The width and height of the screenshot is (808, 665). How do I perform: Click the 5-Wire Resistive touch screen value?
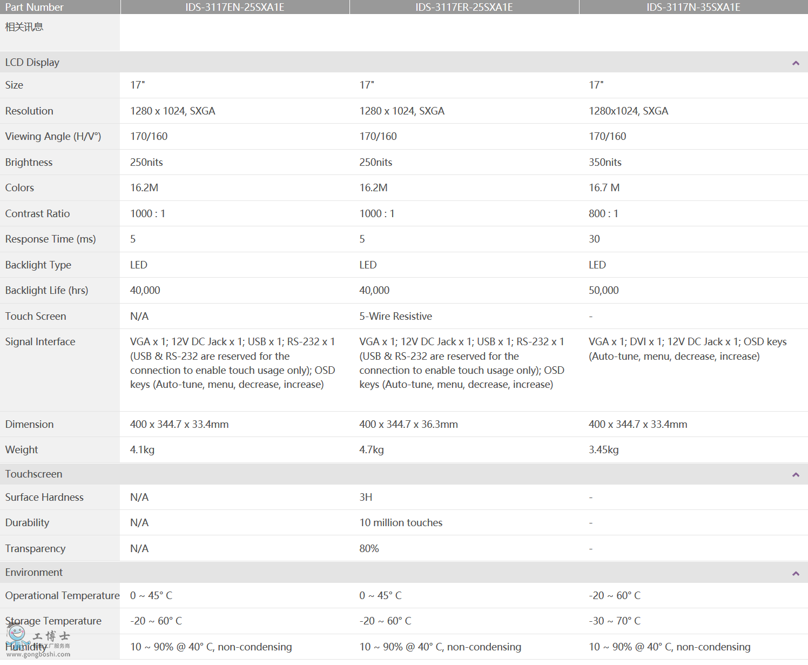click(x=395, y=316)
